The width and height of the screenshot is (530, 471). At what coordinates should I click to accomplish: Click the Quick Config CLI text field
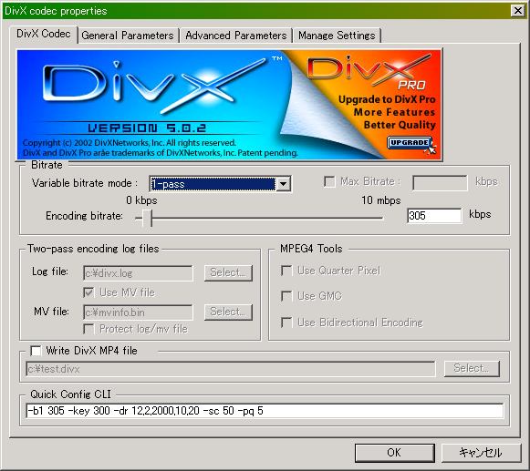[x=265, y=411]
